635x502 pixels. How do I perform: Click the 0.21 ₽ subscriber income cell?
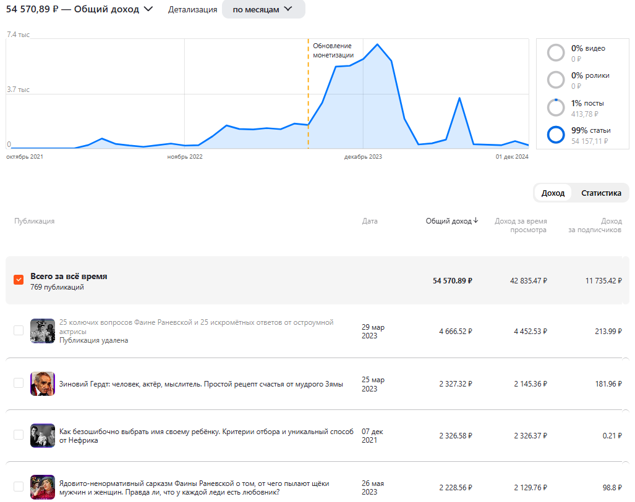(612, 436)
